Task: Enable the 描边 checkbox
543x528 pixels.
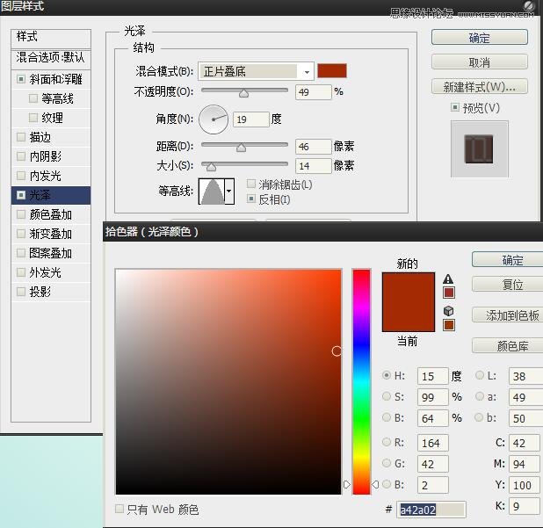Action: click(x=21, y=137)
